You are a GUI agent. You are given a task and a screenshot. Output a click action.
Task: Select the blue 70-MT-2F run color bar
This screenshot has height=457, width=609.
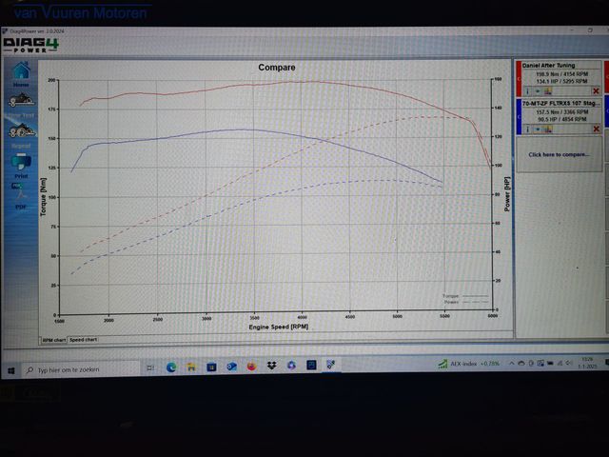coord(519,116)
